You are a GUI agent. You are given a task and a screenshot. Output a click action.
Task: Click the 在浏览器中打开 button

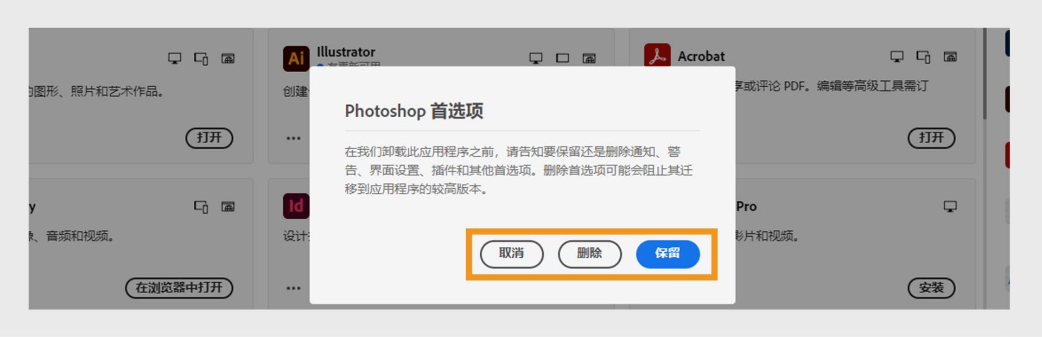(x=179, y=288)
